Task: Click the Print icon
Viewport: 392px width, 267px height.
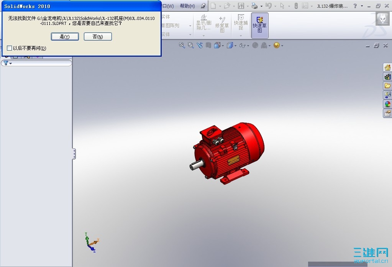Action: [x=254, y=5]
